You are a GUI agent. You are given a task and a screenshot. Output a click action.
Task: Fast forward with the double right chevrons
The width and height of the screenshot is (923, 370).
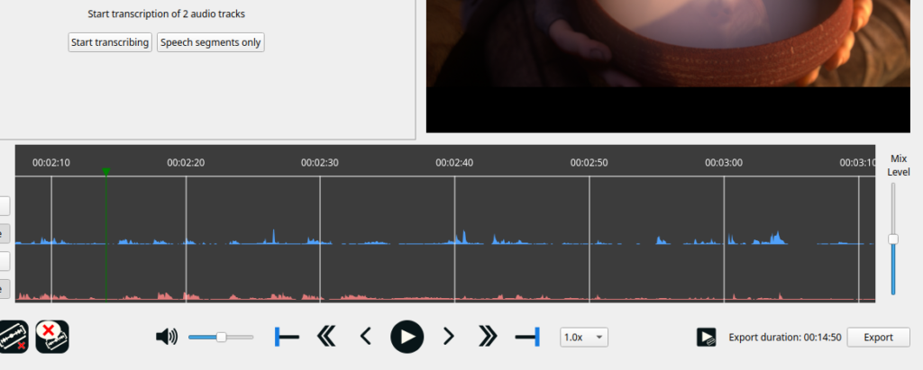pyautogui.click(x=488, y=337)
